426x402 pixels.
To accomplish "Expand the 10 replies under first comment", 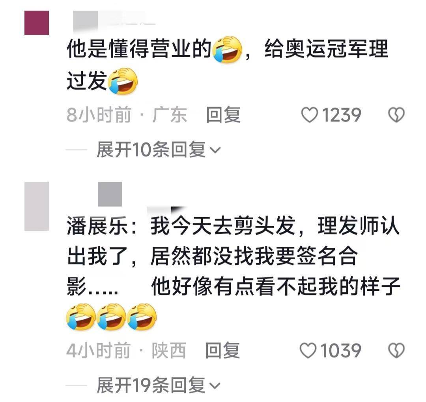I will click(159, 149).
